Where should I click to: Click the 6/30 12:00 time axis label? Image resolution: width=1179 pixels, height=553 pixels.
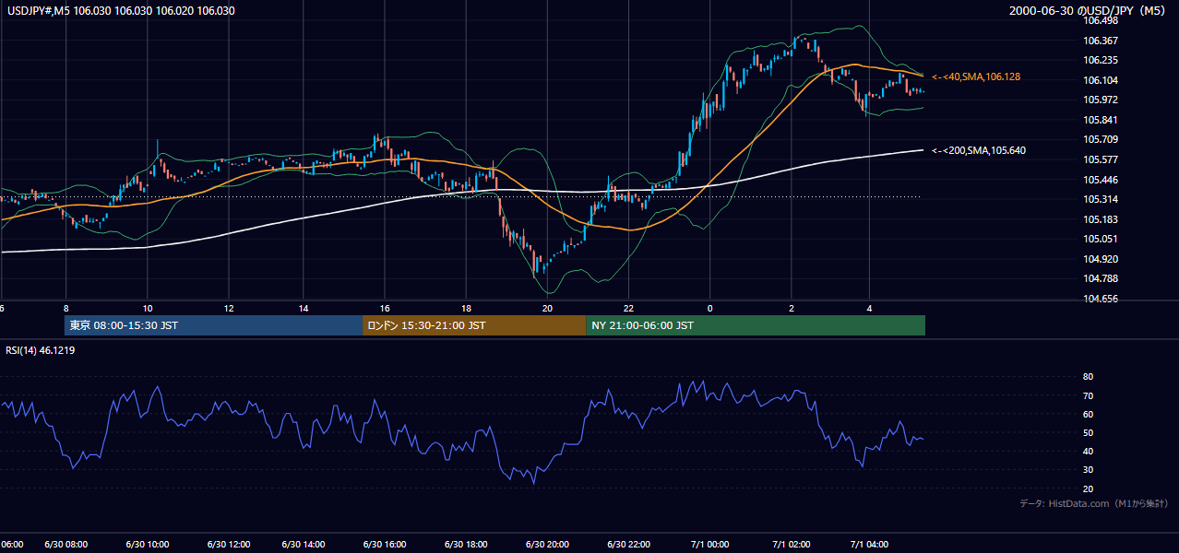228,545
